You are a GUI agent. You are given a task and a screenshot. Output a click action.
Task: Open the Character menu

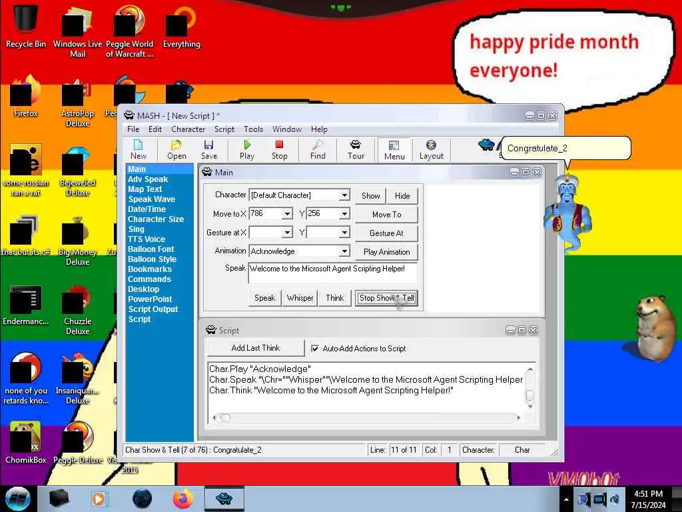188,129
